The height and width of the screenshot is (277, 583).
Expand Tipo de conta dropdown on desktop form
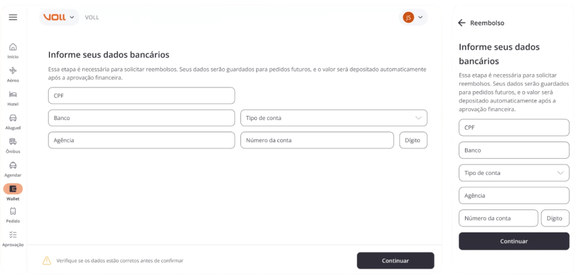coord(334,118)
